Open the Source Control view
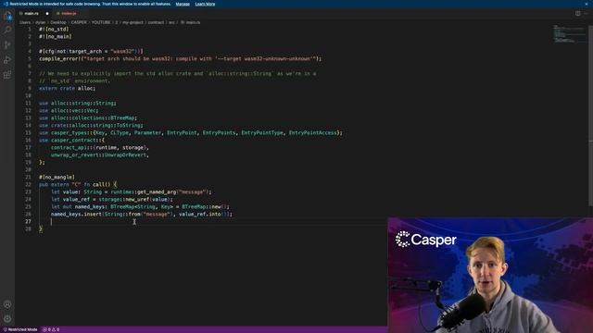 pos(7,45)
